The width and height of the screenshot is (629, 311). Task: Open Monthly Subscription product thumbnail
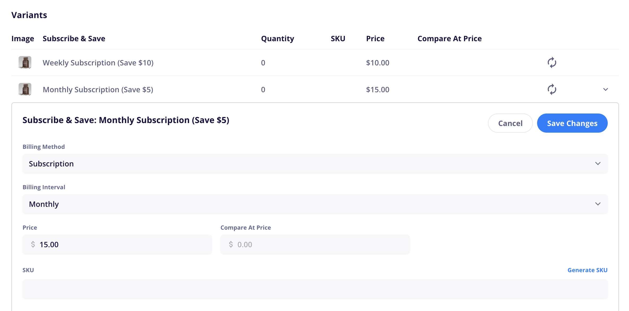tap(25, 89)
